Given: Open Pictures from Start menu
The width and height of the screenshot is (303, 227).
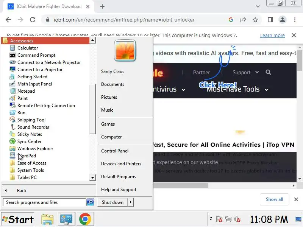Looking at the screenshot, I should [109, 97].
